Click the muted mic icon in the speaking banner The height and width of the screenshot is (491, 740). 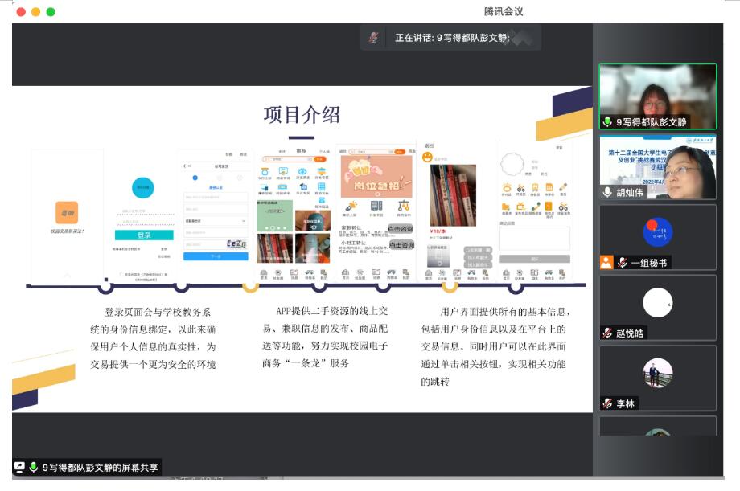372,36
